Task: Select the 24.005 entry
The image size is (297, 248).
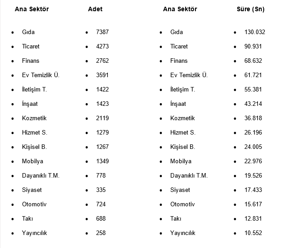Action: 253,147
